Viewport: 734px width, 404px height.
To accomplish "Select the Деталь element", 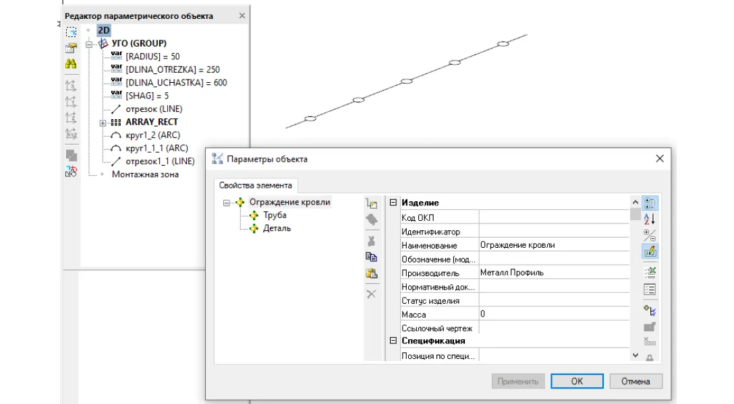I will coord(277,228).
